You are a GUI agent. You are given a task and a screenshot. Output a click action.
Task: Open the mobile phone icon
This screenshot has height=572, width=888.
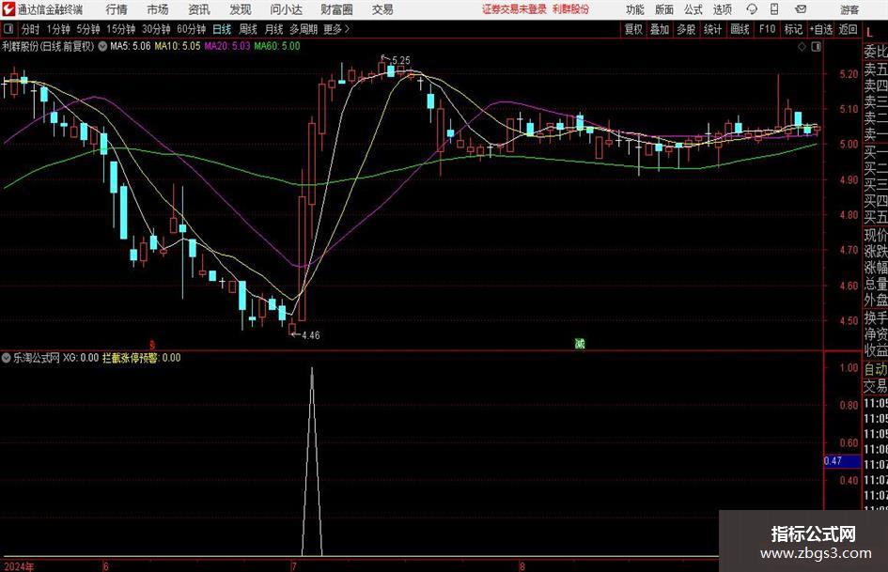tap(774, 9)
